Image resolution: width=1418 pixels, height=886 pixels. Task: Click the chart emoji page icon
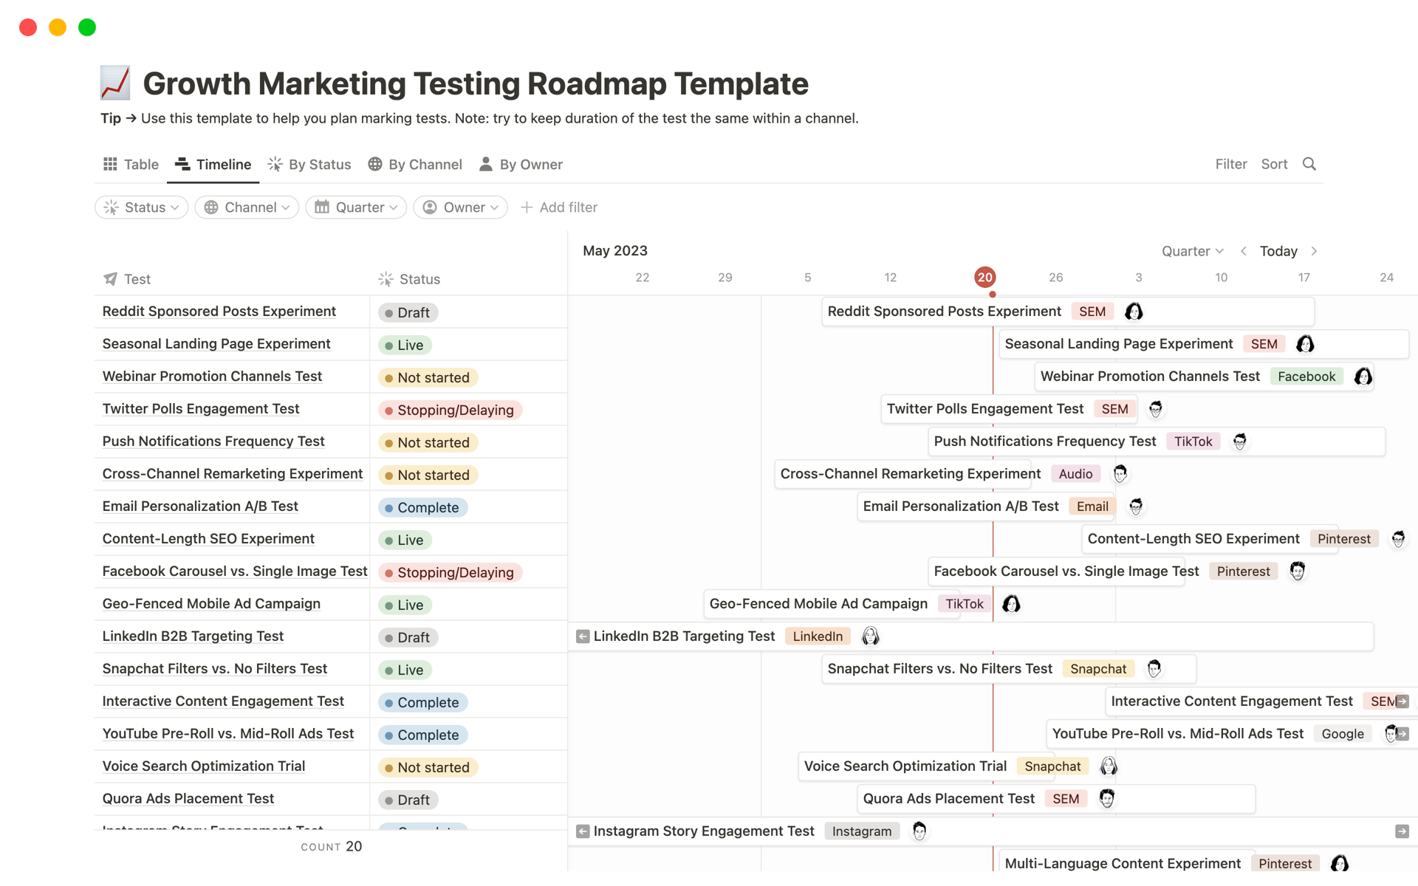(115, 83)
